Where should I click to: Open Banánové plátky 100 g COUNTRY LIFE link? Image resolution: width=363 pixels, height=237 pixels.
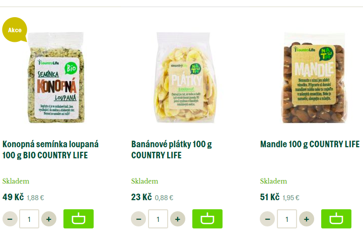coord(172,150)
